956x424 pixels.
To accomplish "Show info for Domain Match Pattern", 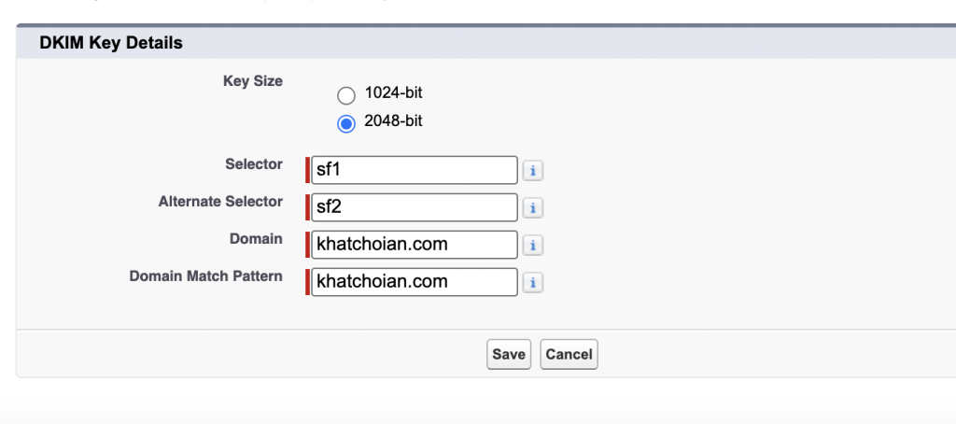I will pyautogui.click(x=532, y=282).
